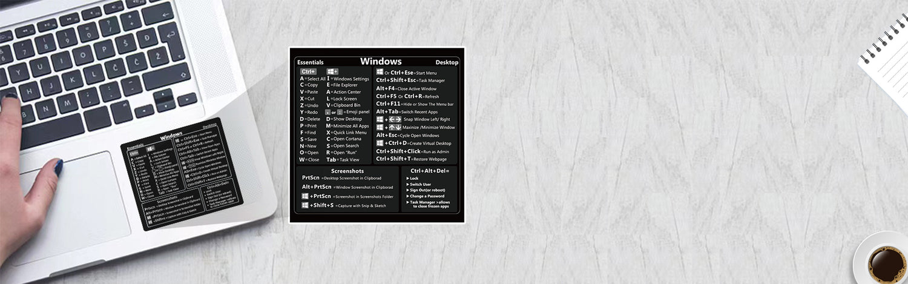Click 'F=Find' on the large sticker
This screenshot has width=908, height=284.
pos(308,133)
